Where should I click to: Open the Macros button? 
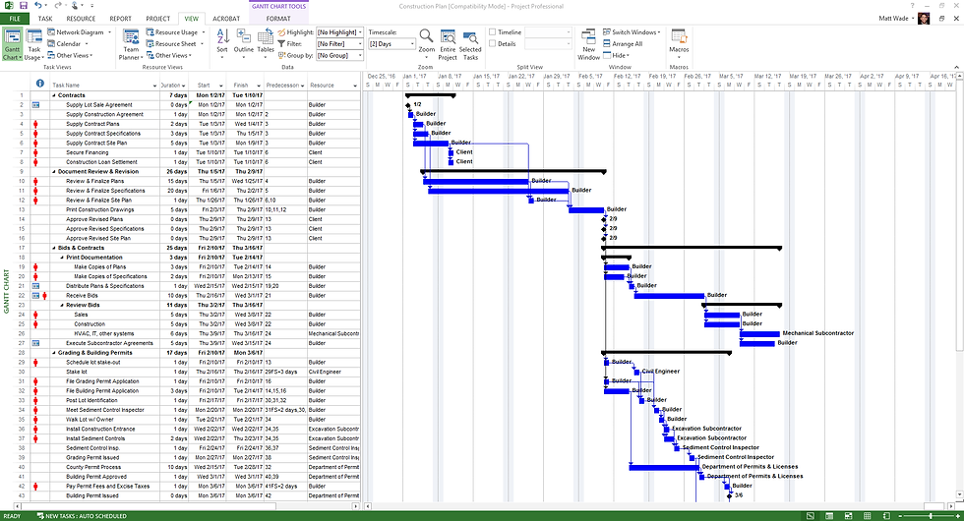pyautogui.click(x=679, y=42)
